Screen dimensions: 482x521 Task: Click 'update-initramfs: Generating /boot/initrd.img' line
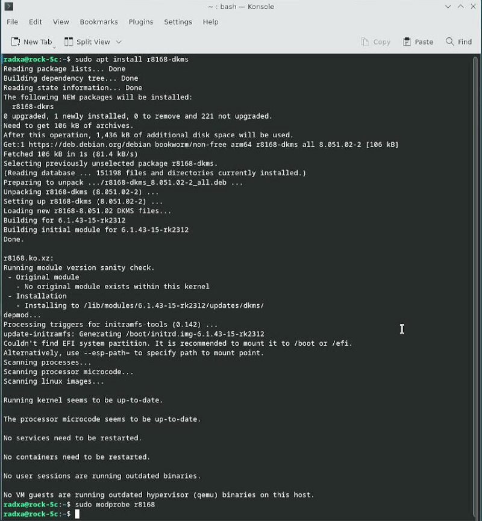pyautogui.click(x=134, y=334)
